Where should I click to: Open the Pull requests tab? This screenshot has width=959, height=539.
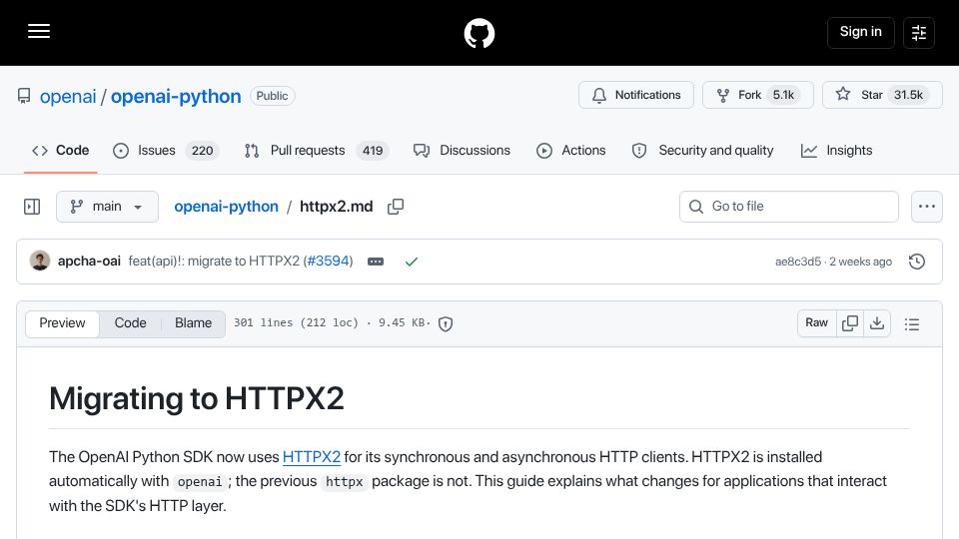(317, 151)
